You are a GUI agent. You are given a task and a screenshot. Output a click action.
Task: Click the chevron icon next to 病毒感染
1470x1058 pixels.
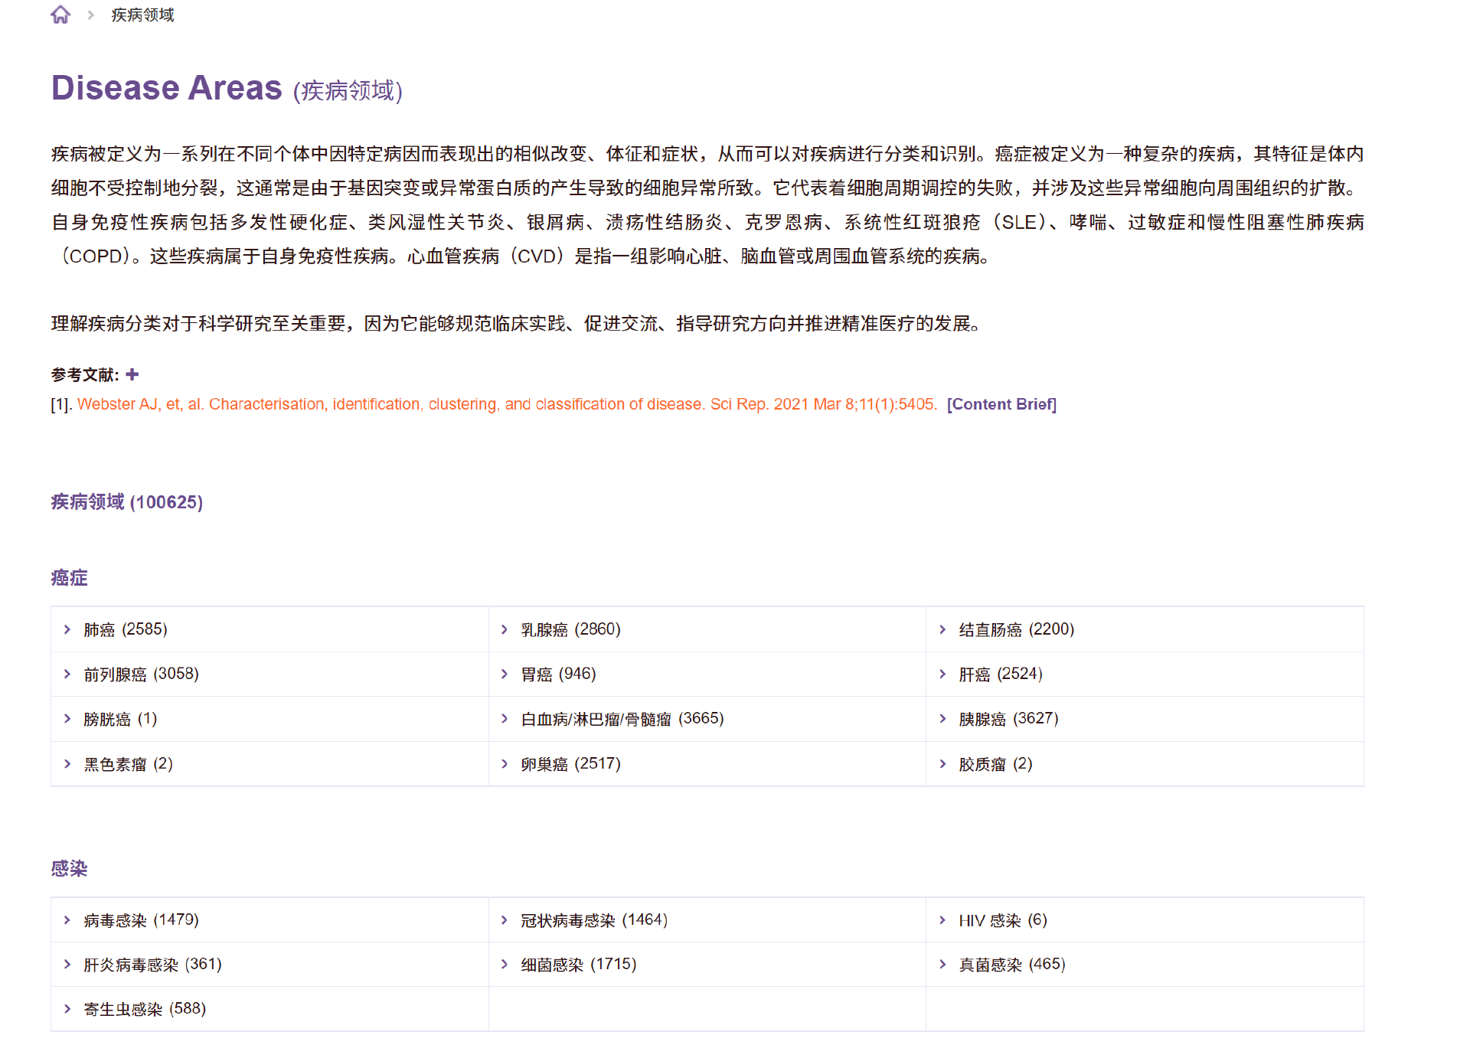coord(67,920)
